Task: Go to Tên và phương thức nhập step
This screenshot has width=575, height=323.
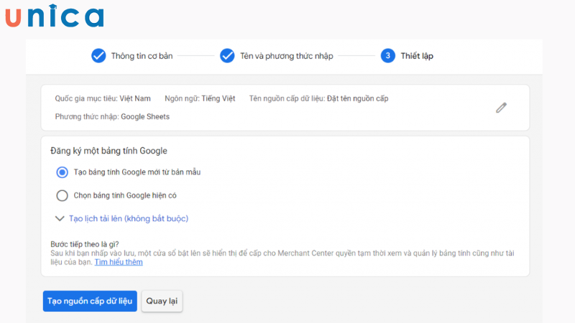Action: (286, 56)
